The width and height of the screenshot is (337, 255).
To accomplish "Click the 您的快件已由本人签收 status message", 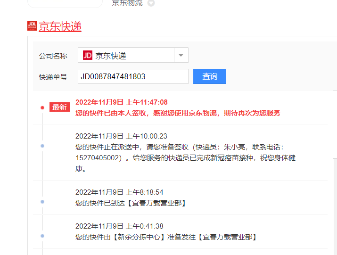I will point(178,113).
